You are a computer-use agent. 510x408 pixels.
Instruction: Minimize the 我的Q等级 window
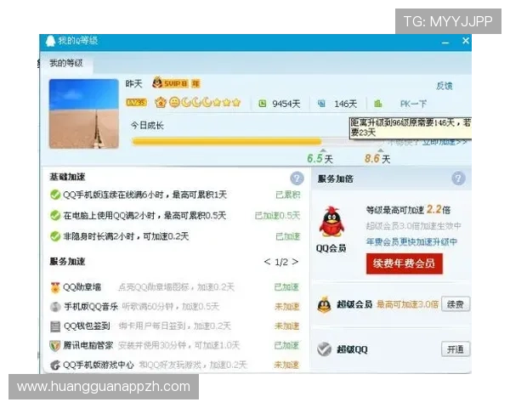click(445, 42)
